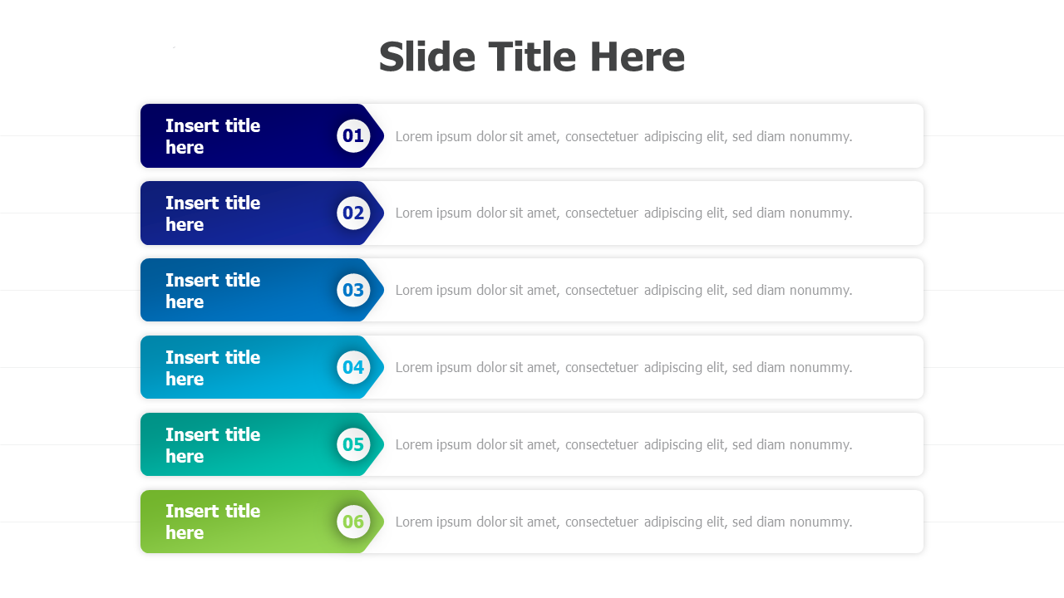The width and height of the screenshot is (1064, 598).
Task: Select the 05 number circle
Action: [x=353, y=444]
